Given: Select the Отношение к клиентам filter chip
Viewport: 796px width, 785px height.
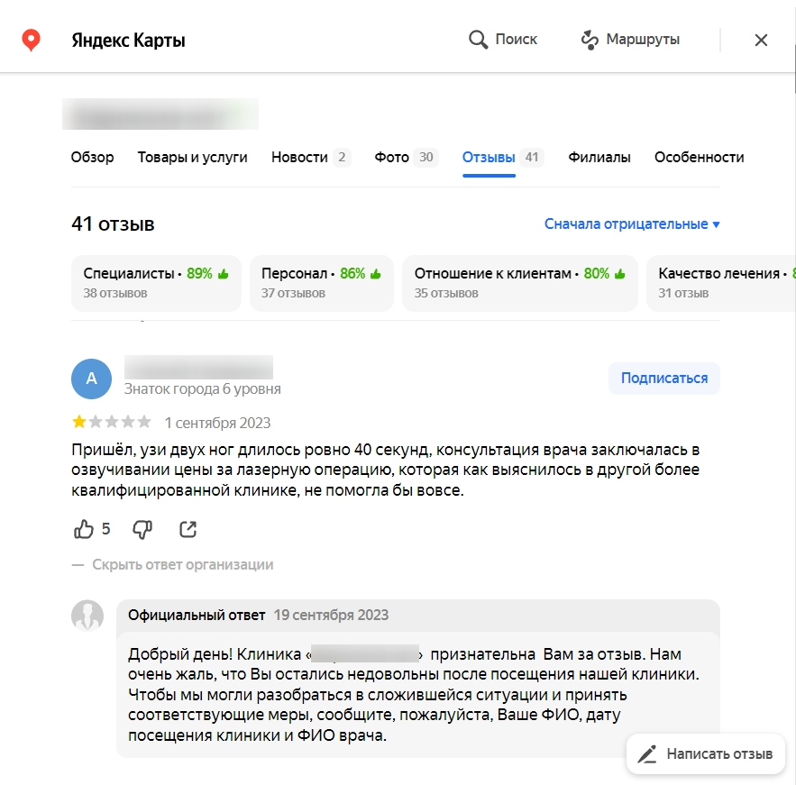Looking at the screenshot, I should (519, 283).
